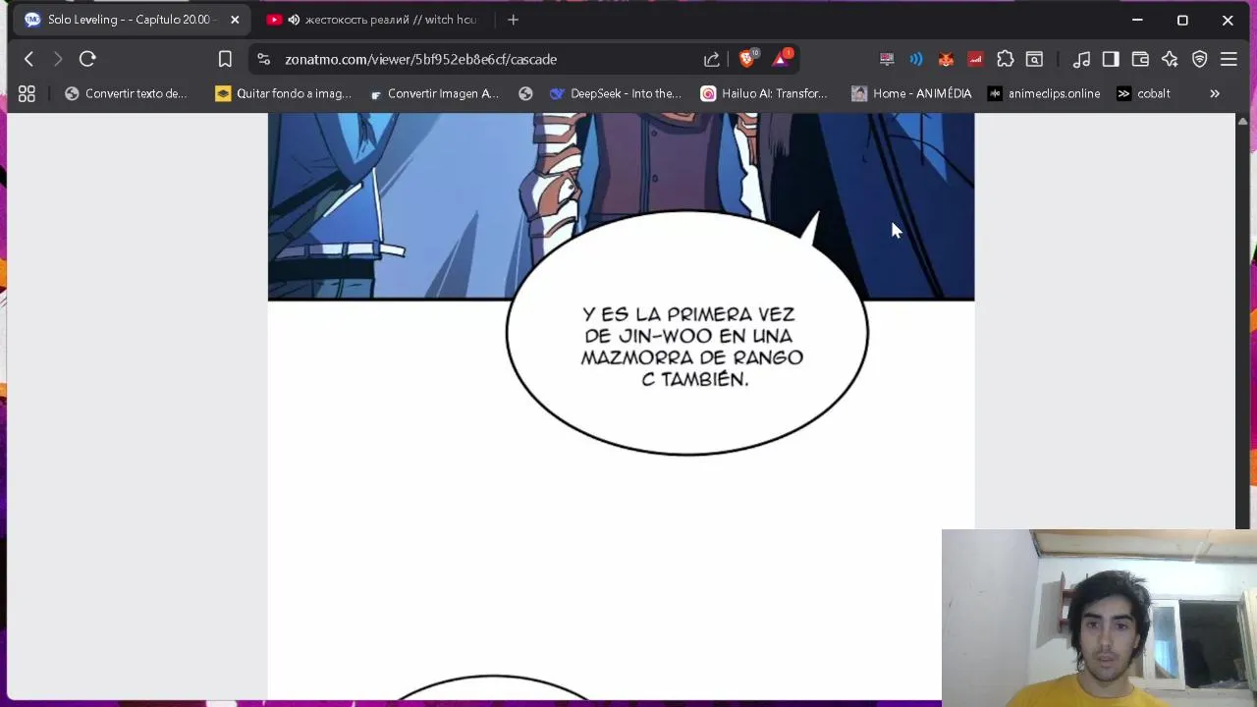Bookmark this page with the bookmark icon

tap(225, 59)
